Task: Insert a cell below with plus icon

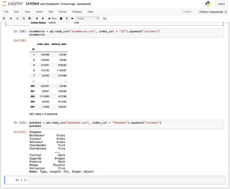Action: [11, 19]
